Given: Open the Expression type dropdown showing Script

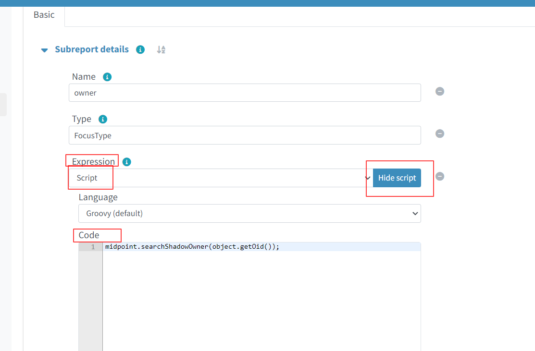Looking at the screenshot, I should click(220, 178).
